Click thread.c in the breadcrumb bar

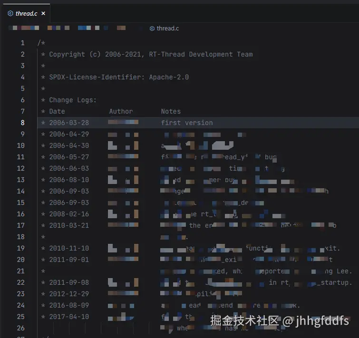coord(167,29)
